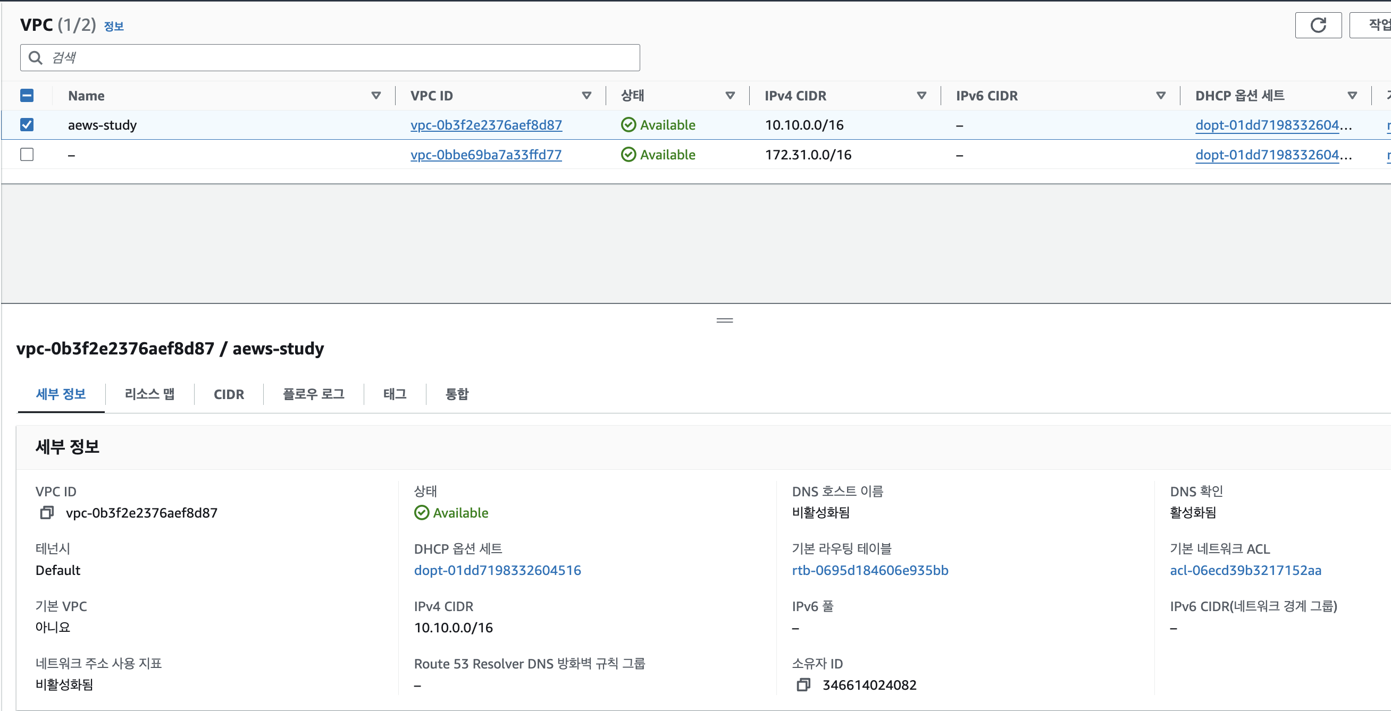This screenshot has height=711, width=1391.
Task: Copy the owner ID 346614024082 with the copy icon
Action: [x=803, y=684]
